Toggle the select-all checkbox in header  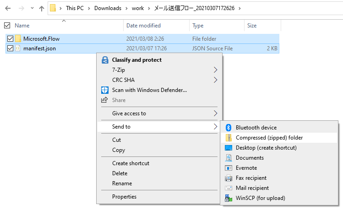tap(7, 26)
